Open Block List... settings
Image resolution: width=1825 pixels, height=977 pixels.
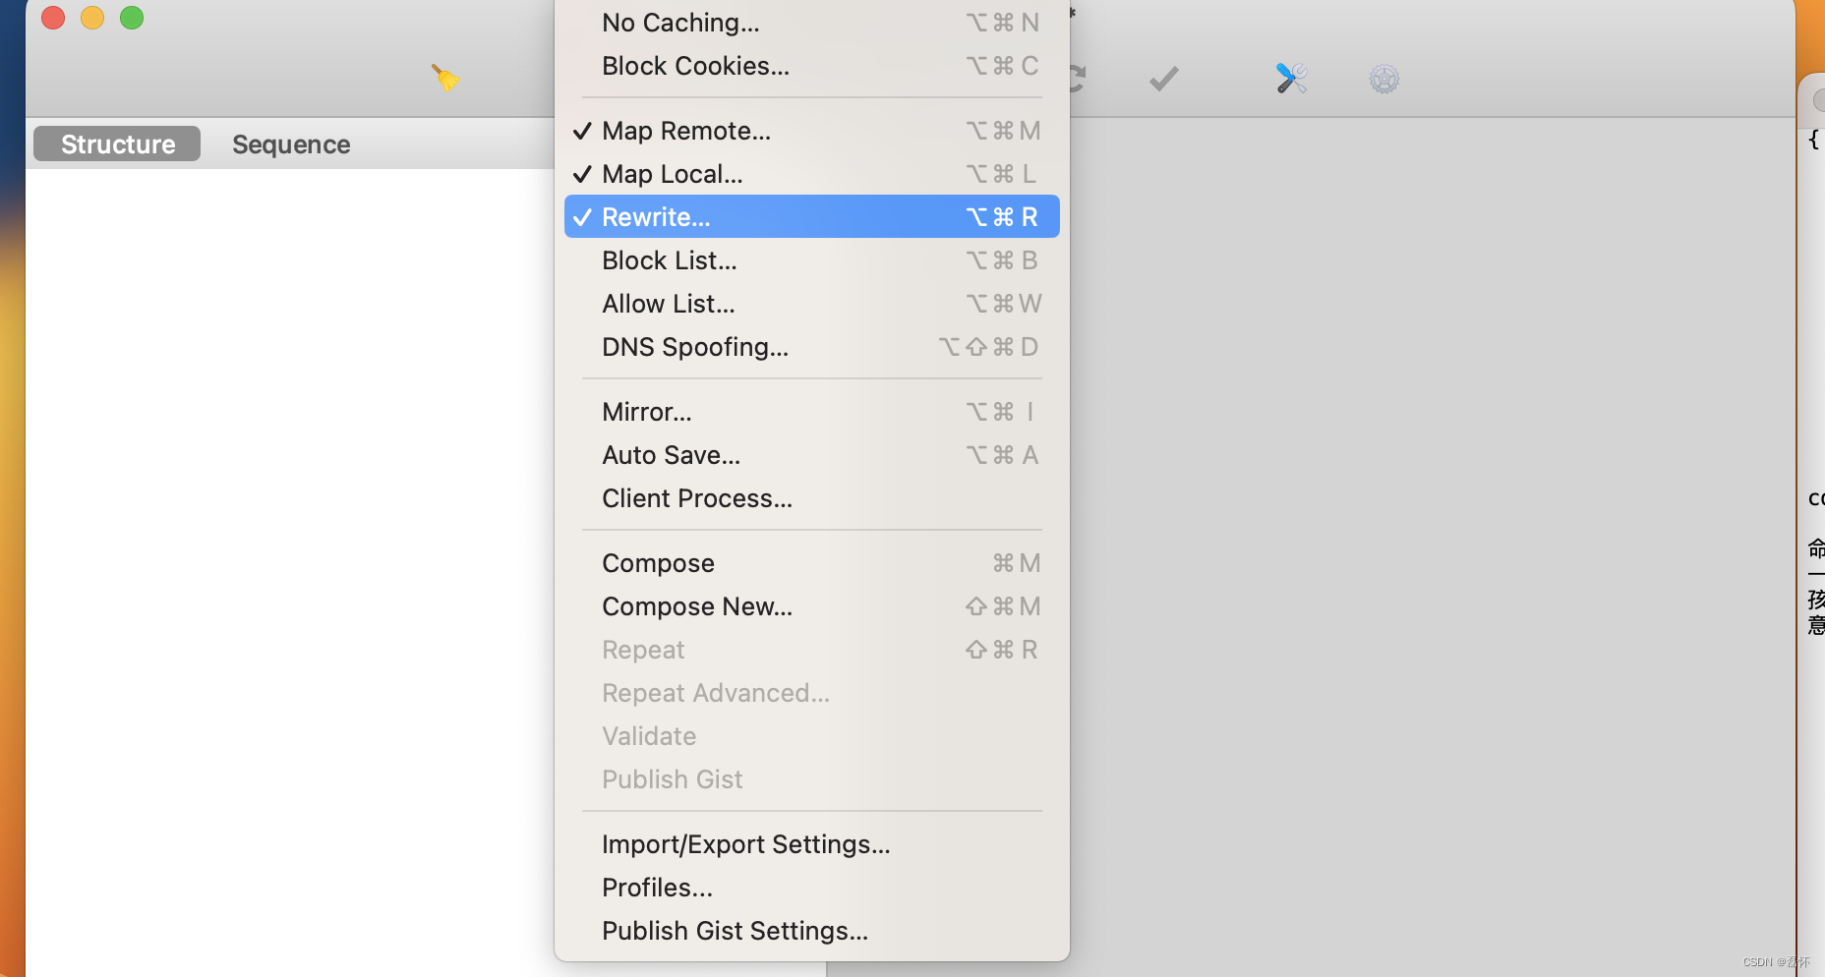[811, 260]
